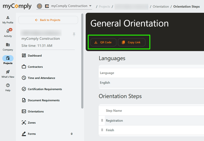Click the Dashboard grid icon

(x=24, y=55)
